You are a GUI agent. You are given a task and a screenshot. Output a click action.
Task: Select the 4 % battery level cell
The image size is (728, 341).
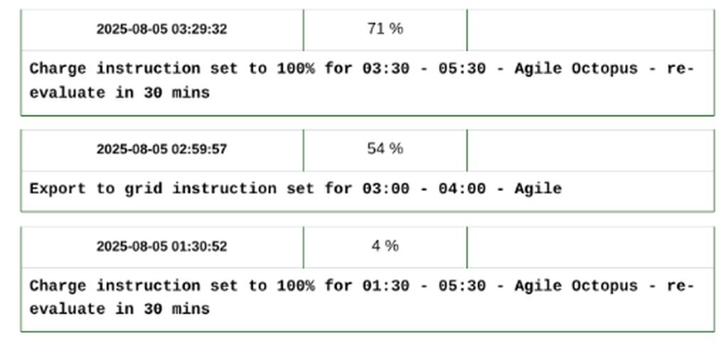point(385,246)
